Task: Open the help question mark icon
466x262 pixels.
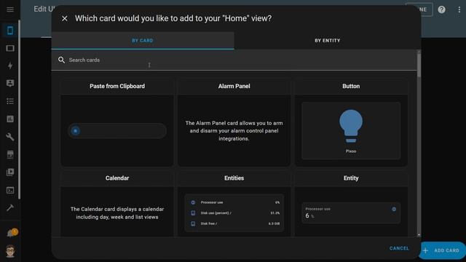Action: pos(442,9)
